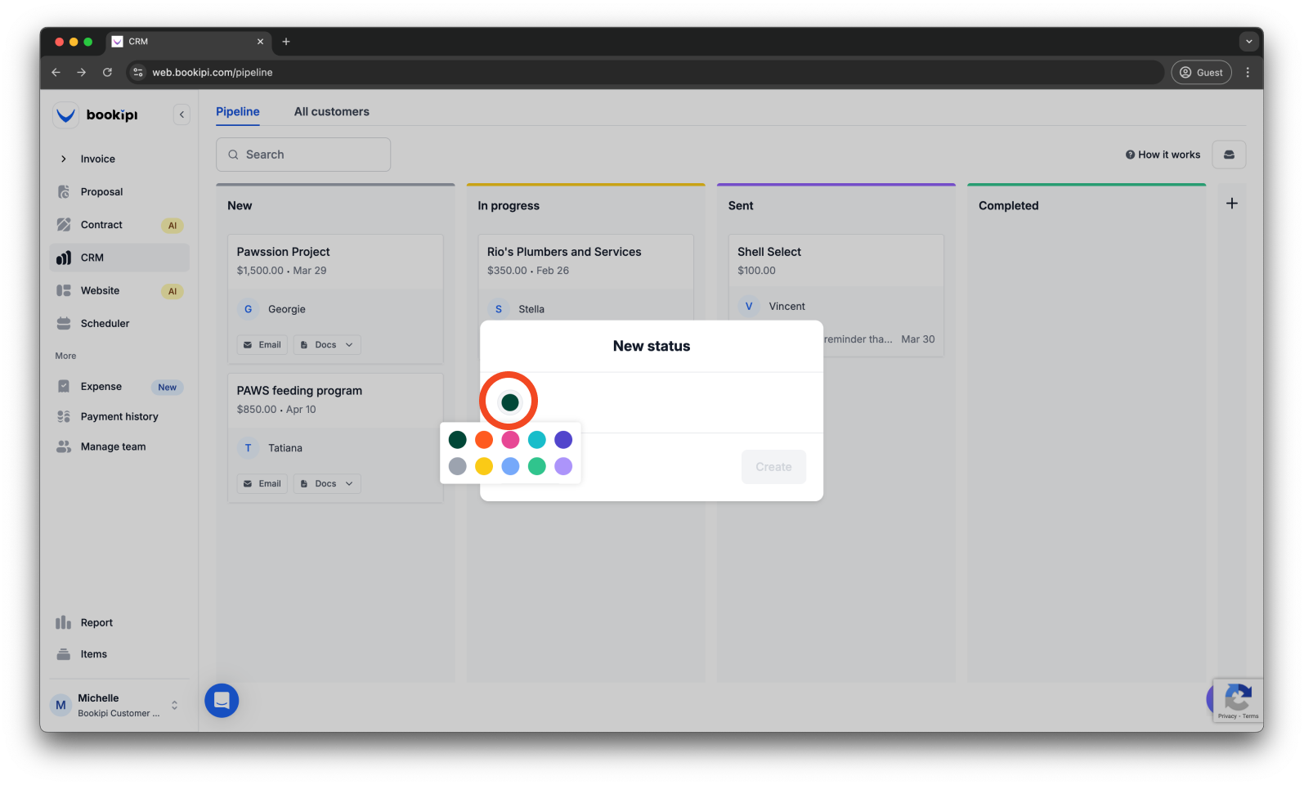Click the Proposal sidebar icon
Viewport: 1304px width, 785px height.
tap(64, 191)
